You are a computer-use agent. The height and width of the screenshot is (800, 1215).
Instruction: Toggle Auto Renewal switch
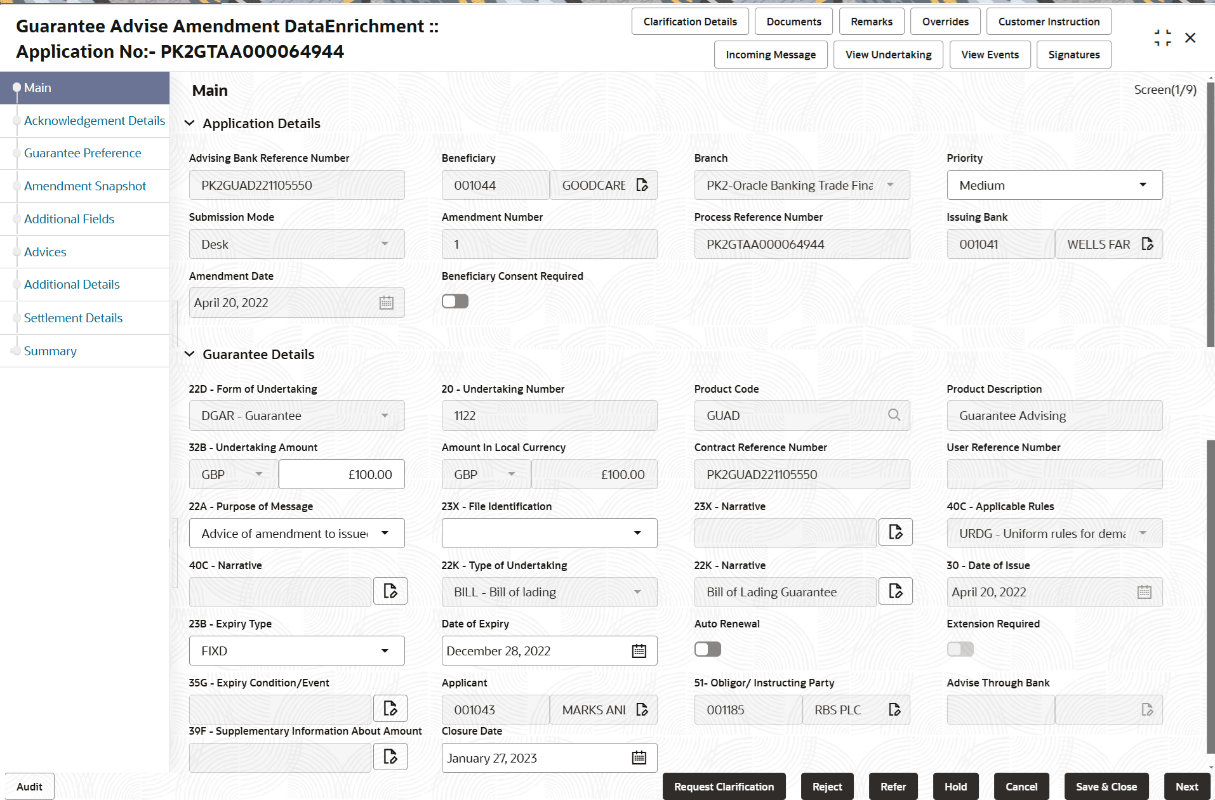point(708,649)
